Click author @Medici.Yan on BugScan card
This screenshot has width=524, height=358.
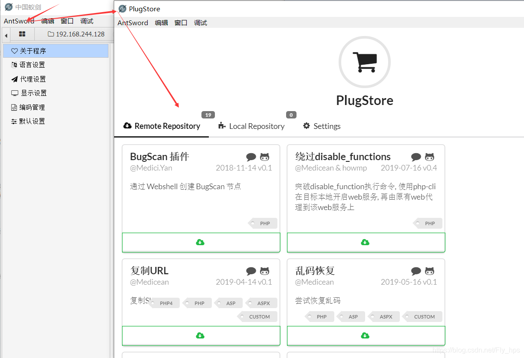tap(151, 168)
